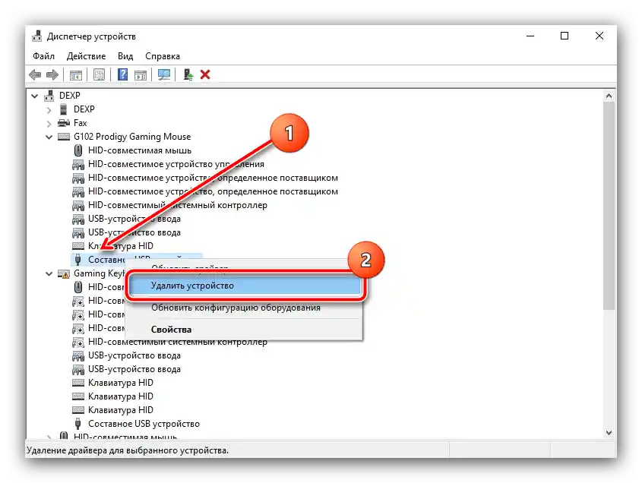
Task: Click the scrollbar up arrow
Action: (x=609, y=96)
